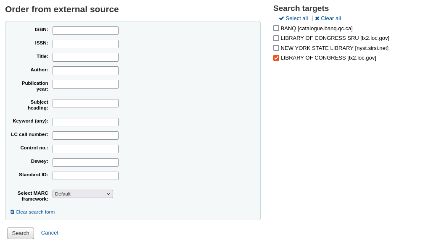428x248 pixels.
Task: Click the Dewey input field
Action: [85, 162]
